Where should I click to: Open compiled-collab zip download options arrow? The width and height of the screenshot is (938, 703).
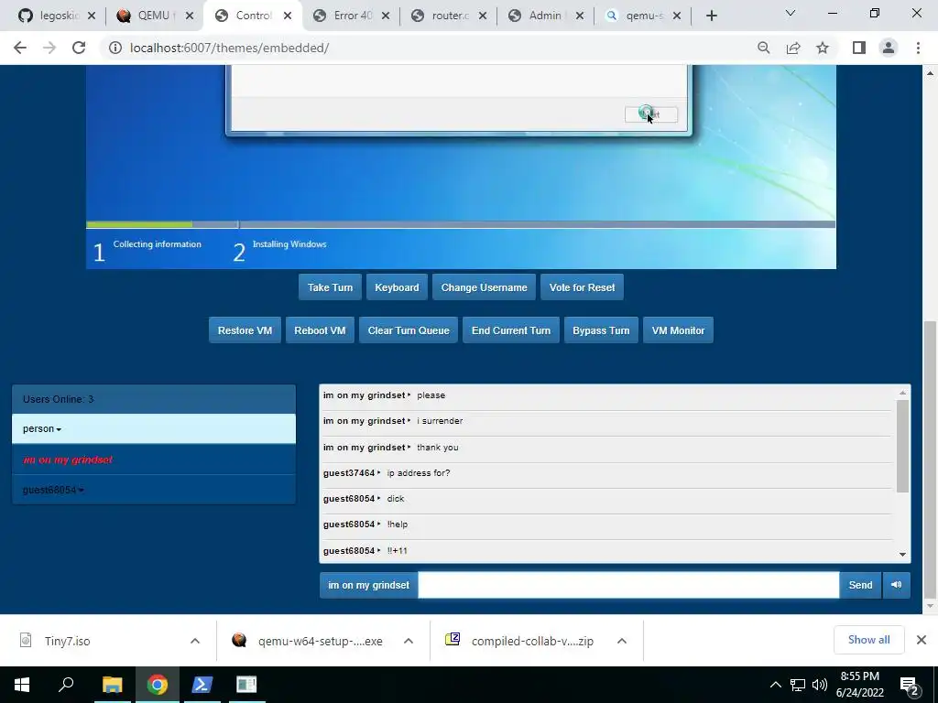click(x=622, y=641)
